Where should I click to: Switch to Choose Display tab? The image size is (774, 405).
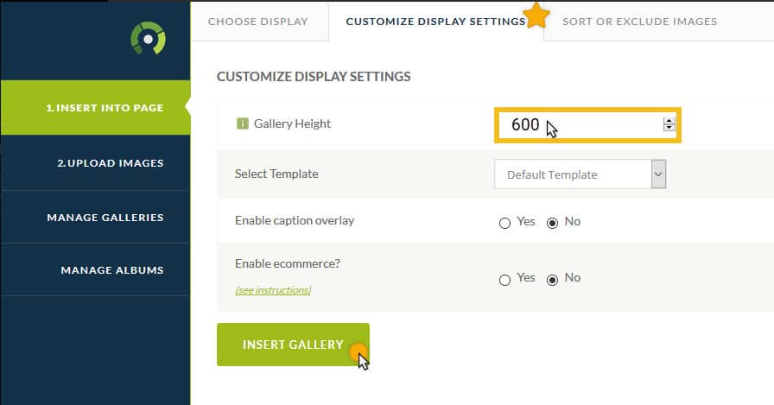click(258, 22)
